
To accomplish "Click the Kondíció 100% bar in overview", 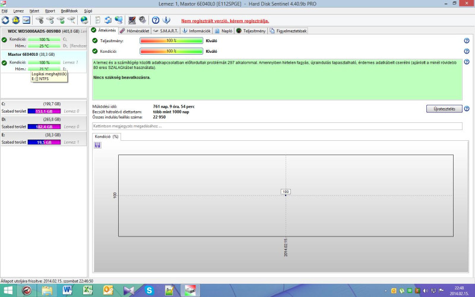I will tap(172, 51).
